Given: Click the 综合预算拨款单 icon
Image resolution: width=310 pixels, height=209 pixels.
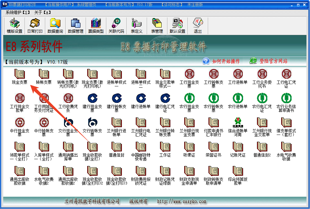Looking at the screenshot, I should [238, 175].
